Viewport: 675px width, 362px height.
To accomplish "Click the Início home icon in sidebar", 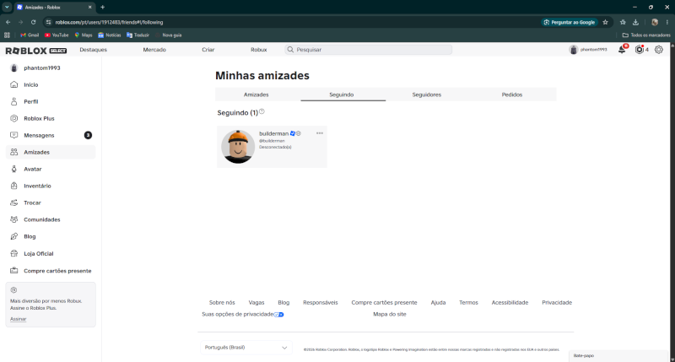I will tap(14, 84).
